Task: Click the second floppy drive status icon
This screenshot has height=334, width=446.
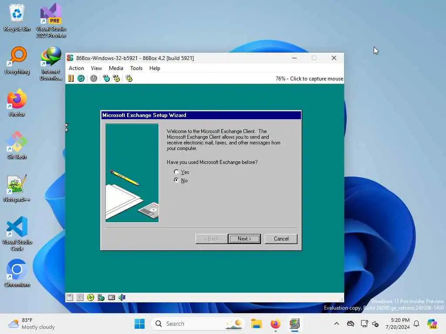Action: [x=80, y=297]
